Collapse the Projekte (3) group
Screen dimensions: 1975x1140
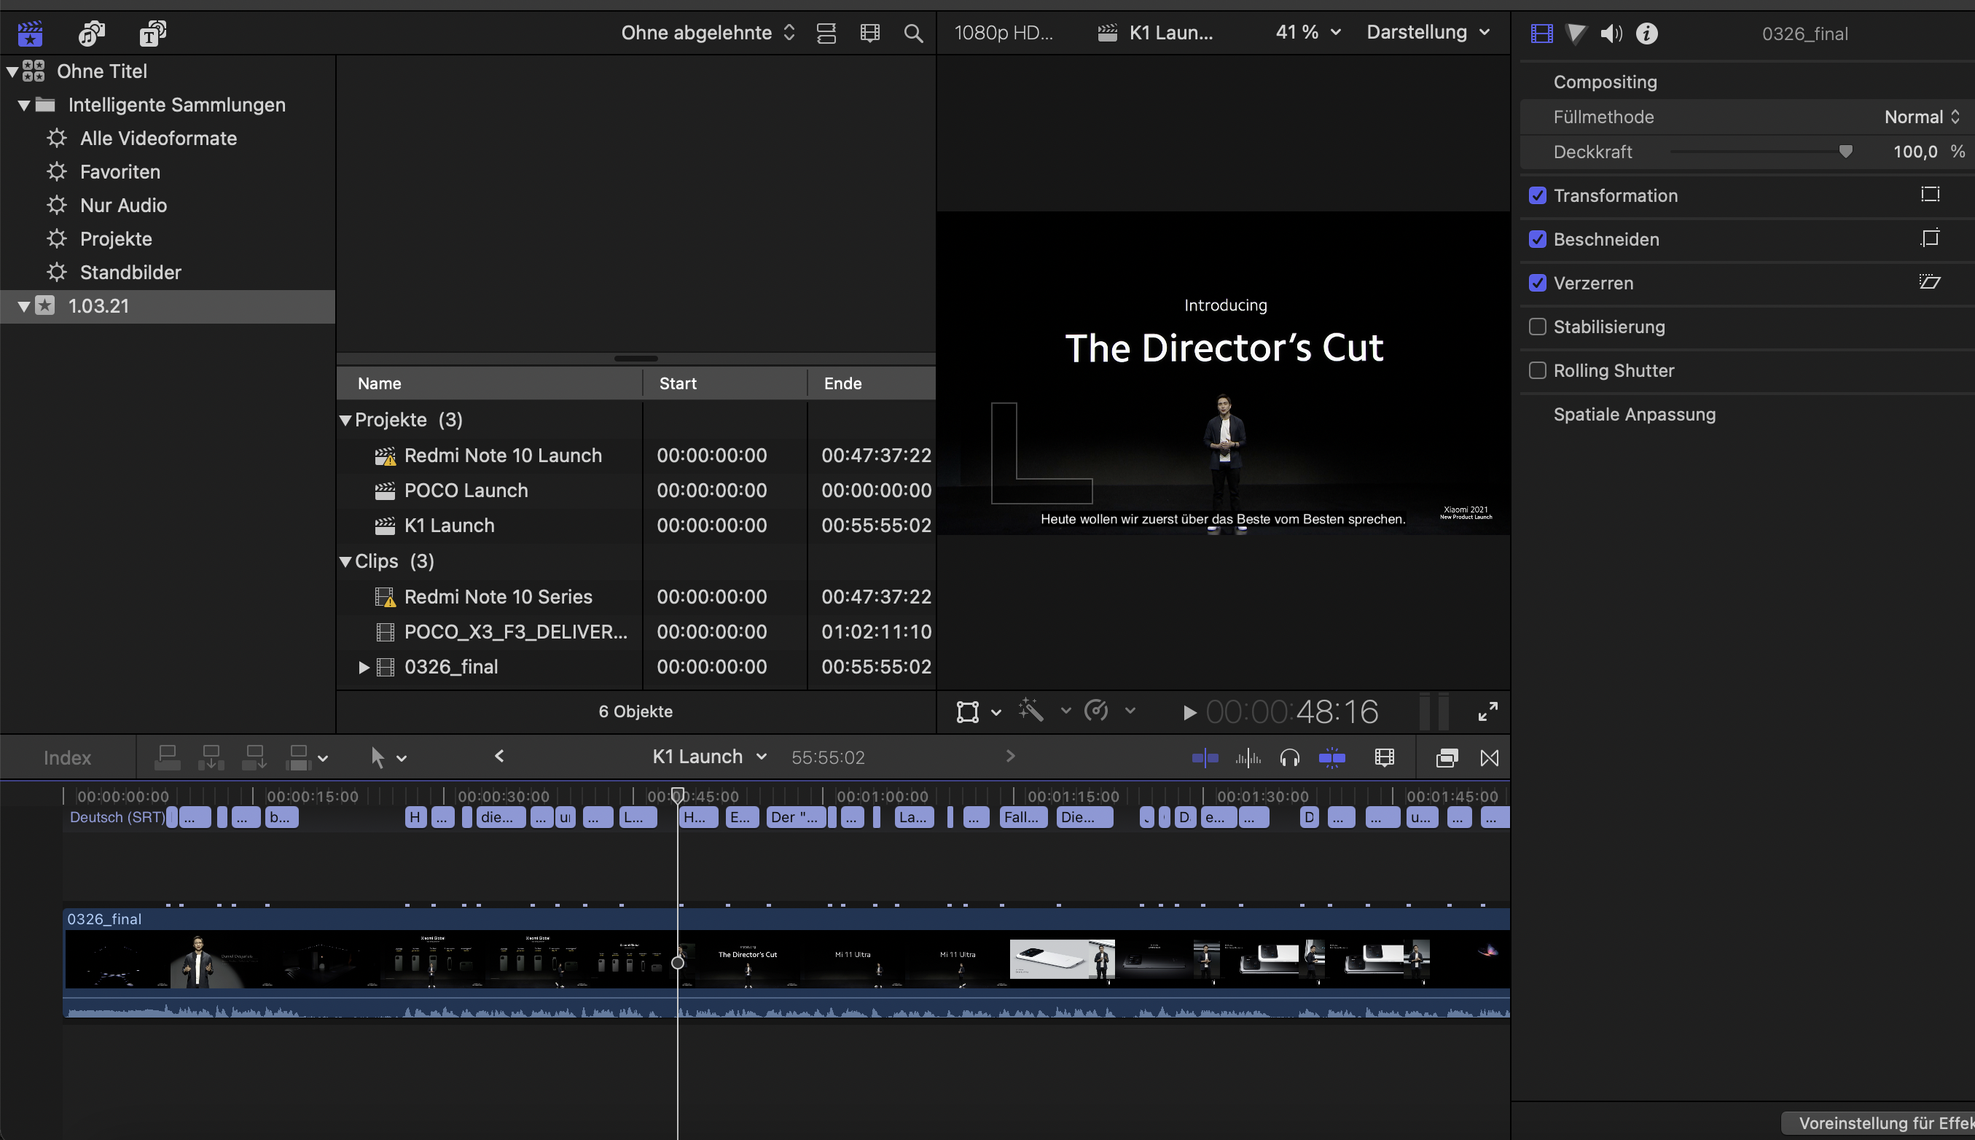tap(345, 420)
